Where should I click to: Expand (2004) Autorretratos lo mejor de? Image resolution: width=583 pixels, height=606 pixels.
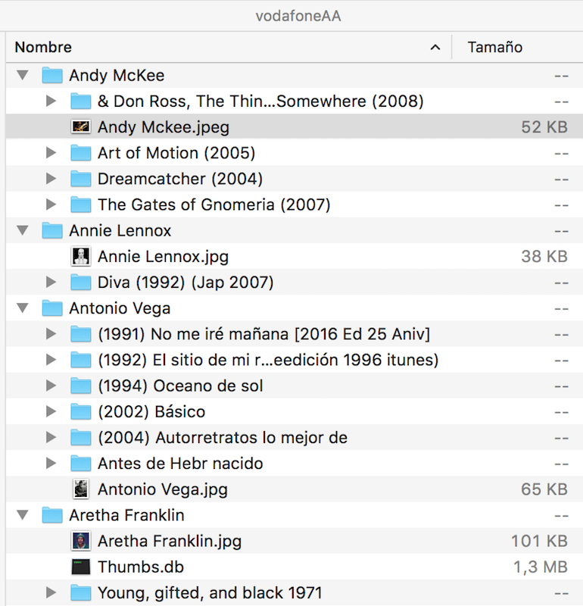(x=51, y=438)
